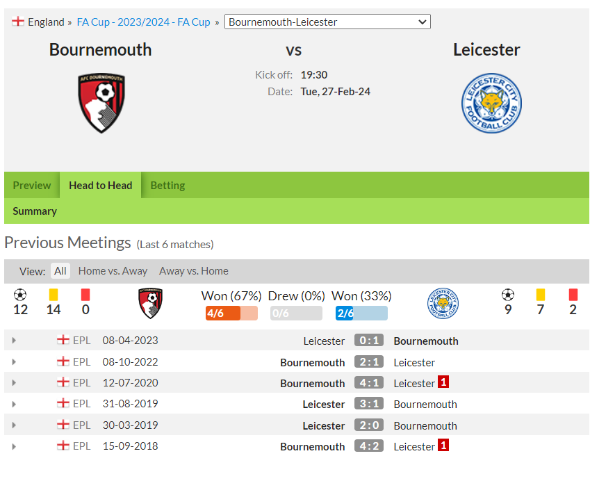590x481 pixels.
Task: Click the small Leicester crest in stats row
Action: coord(443,303)
